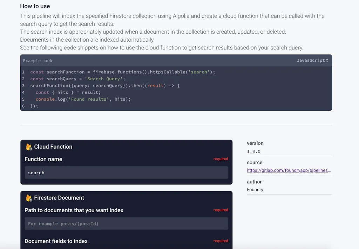Click the Example code header label
This screenshot has height=249, width=359.
pos(38,61)
